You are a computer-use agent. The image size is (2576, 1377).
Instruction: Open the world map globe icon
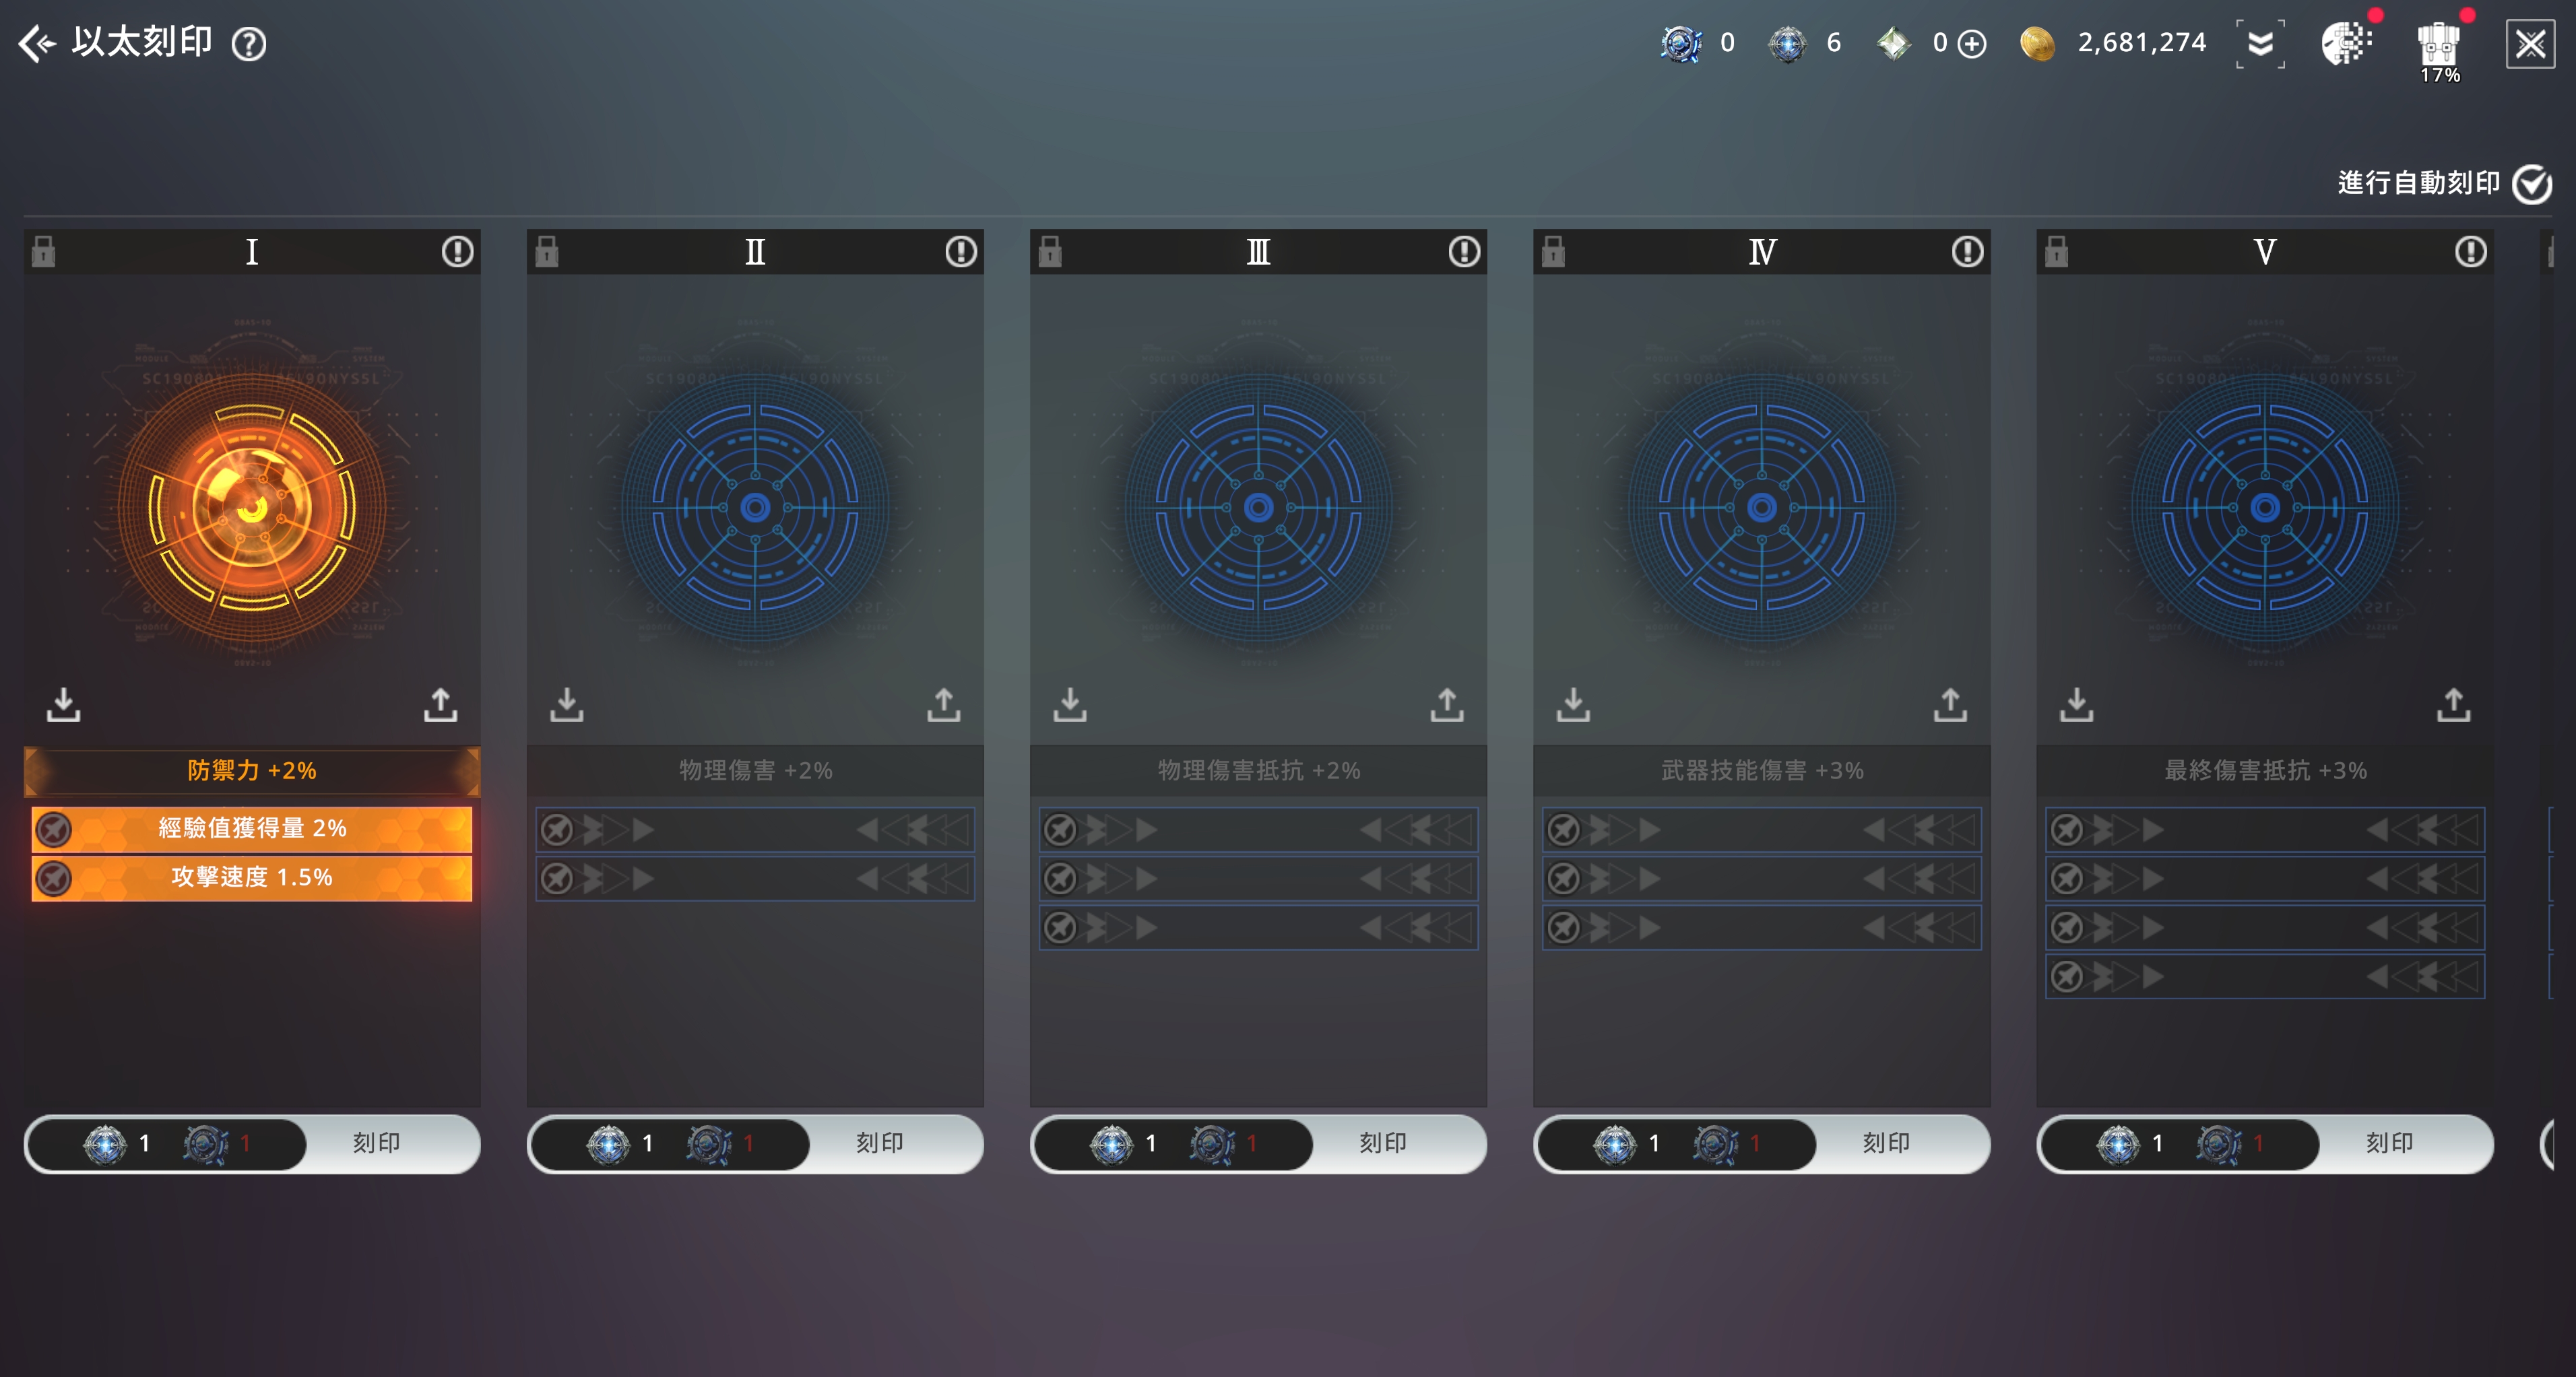[x=2346, y=44]
